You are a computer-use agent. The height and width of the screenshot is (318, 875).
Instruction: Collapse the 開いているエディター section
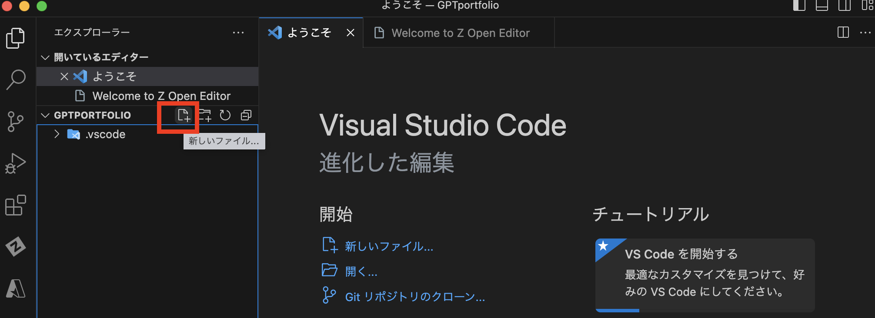tap(45, 57)
